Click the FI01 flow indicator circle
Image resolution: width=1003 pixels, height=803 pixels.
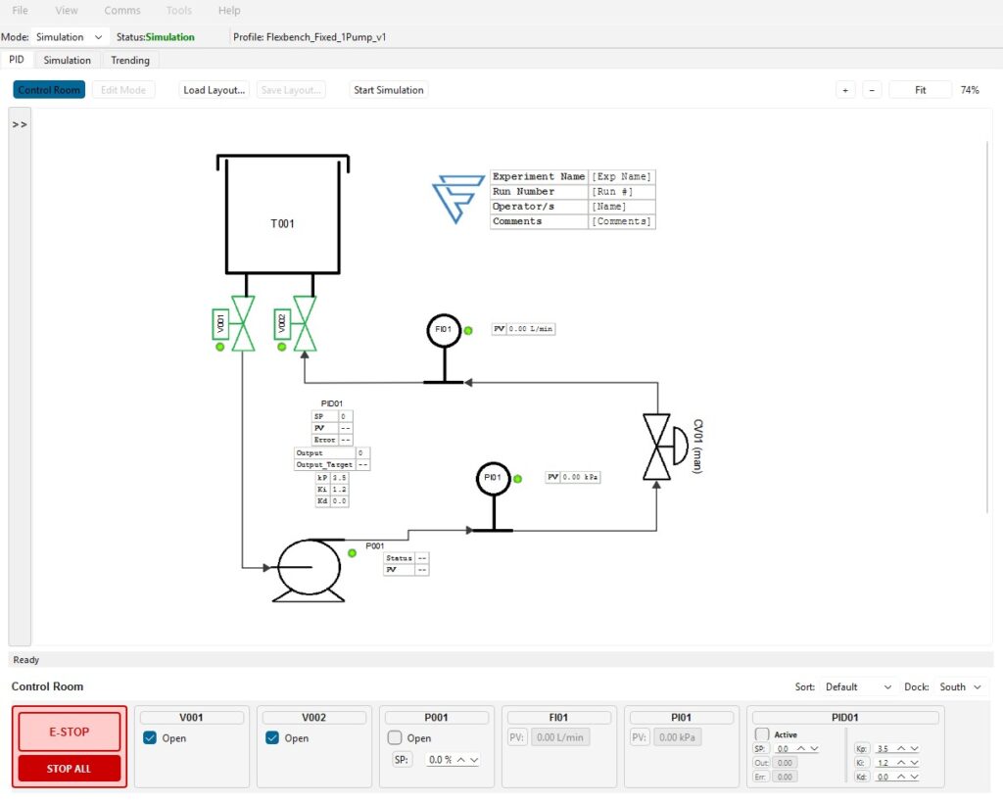(x=444, y=330)
